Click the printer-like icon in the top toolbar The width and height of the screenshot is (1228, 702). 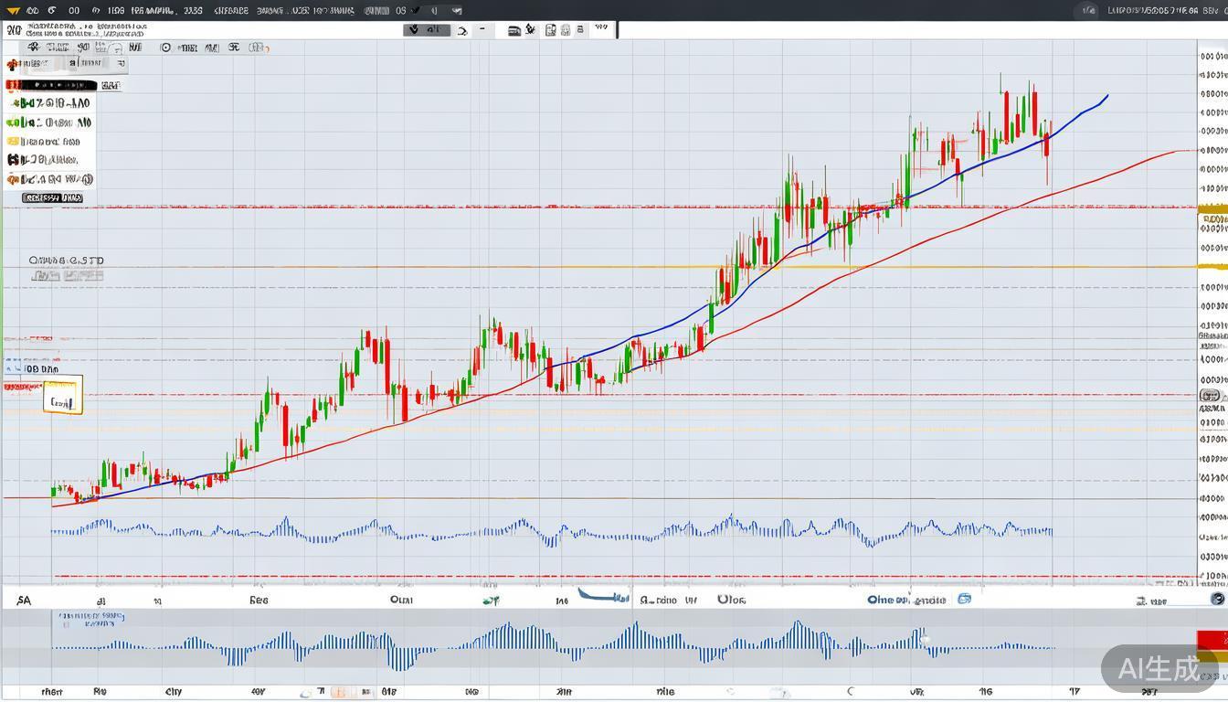point(514,30)
